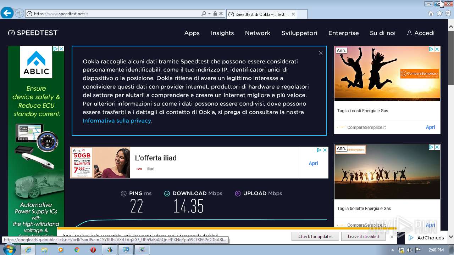454x255 pixels.
Task: Close the Speedtest di Ookla tab
Action: tap(293, 14)
